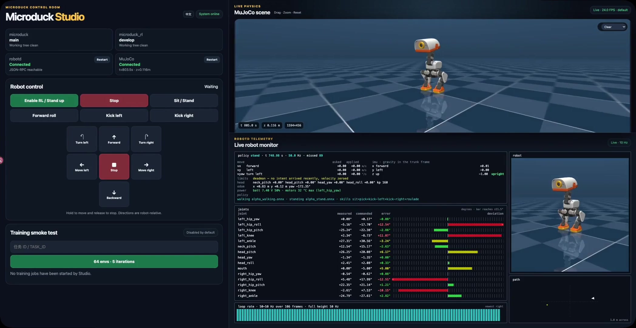Click the loop rate bar chart

[368, 315]
